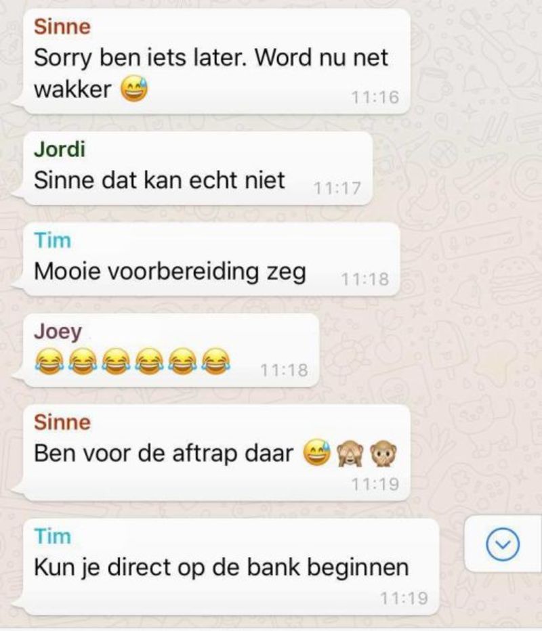
Task: Tap Sinne's name above 'Ben voor de aftrap'
Action: [62, 422]
